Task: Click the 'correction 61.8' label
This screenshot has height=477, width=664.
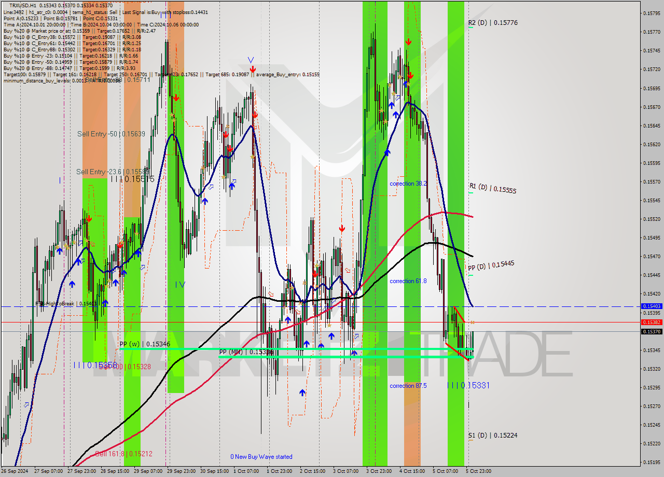Action: click(408, 281)
